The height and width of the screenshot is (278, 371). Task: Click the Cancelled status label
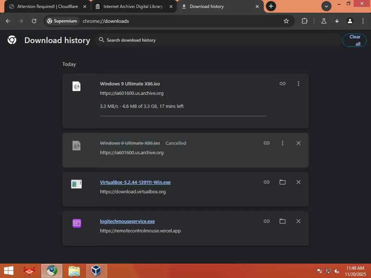pyautogui.click(x=176, y=143)
